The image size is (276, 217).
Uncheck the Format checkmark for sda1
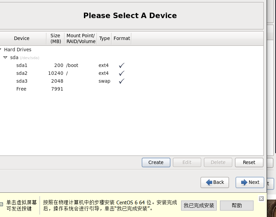click(x=121, y=65)
